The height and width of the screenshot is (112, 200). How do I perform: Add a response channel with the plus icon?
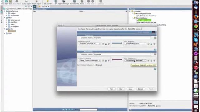[155, 69]
